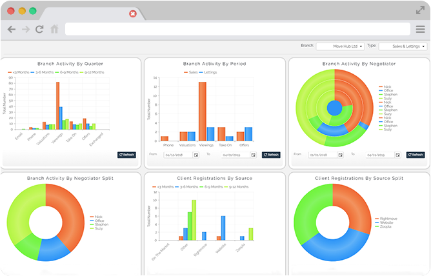Click the fullscreen expand arrows icon
431x276 pixels.
(420, 10)
